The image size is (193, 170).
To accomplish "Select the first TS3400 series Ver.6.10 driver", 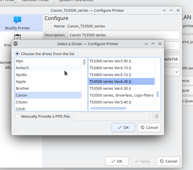I will (x=122, y=68).
